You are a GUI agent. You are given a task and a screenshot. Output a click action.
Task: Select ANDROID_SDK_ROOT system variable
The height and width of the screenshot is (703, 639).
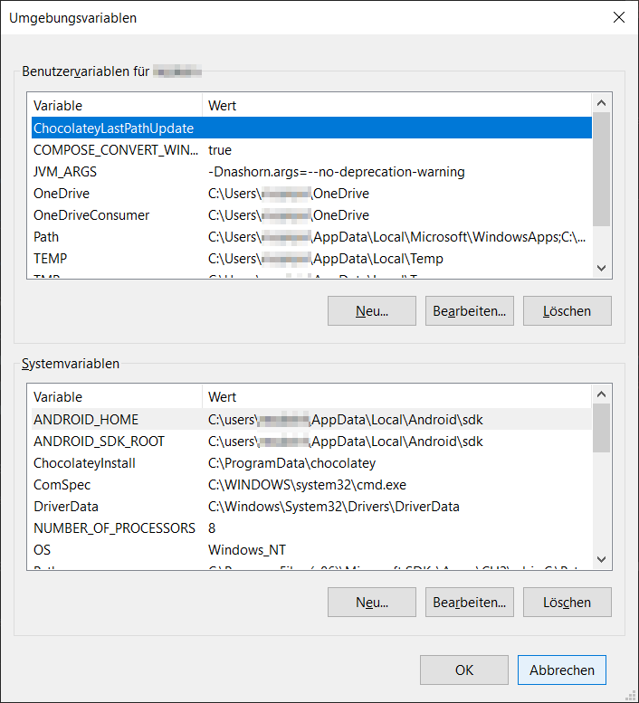pyautogui.click(x=99, y=442)
